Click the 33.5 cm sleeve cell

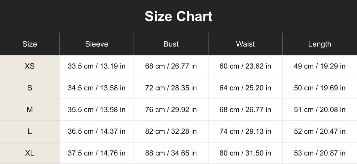tap(97, 66)
